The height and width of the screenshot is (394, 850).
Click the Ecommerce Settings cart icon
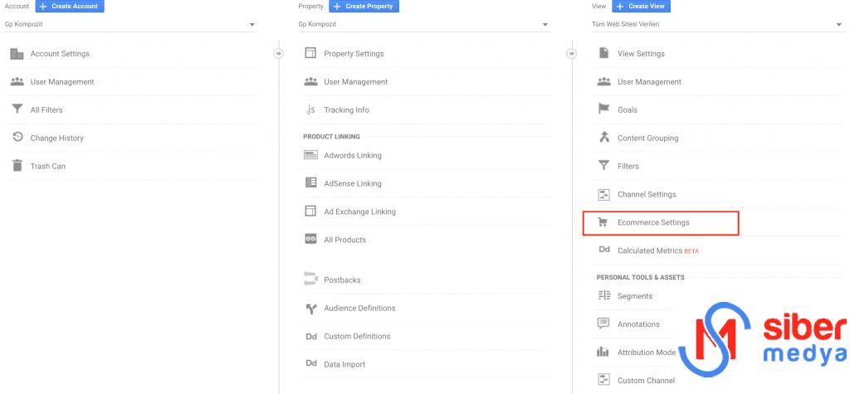[603, 222]
